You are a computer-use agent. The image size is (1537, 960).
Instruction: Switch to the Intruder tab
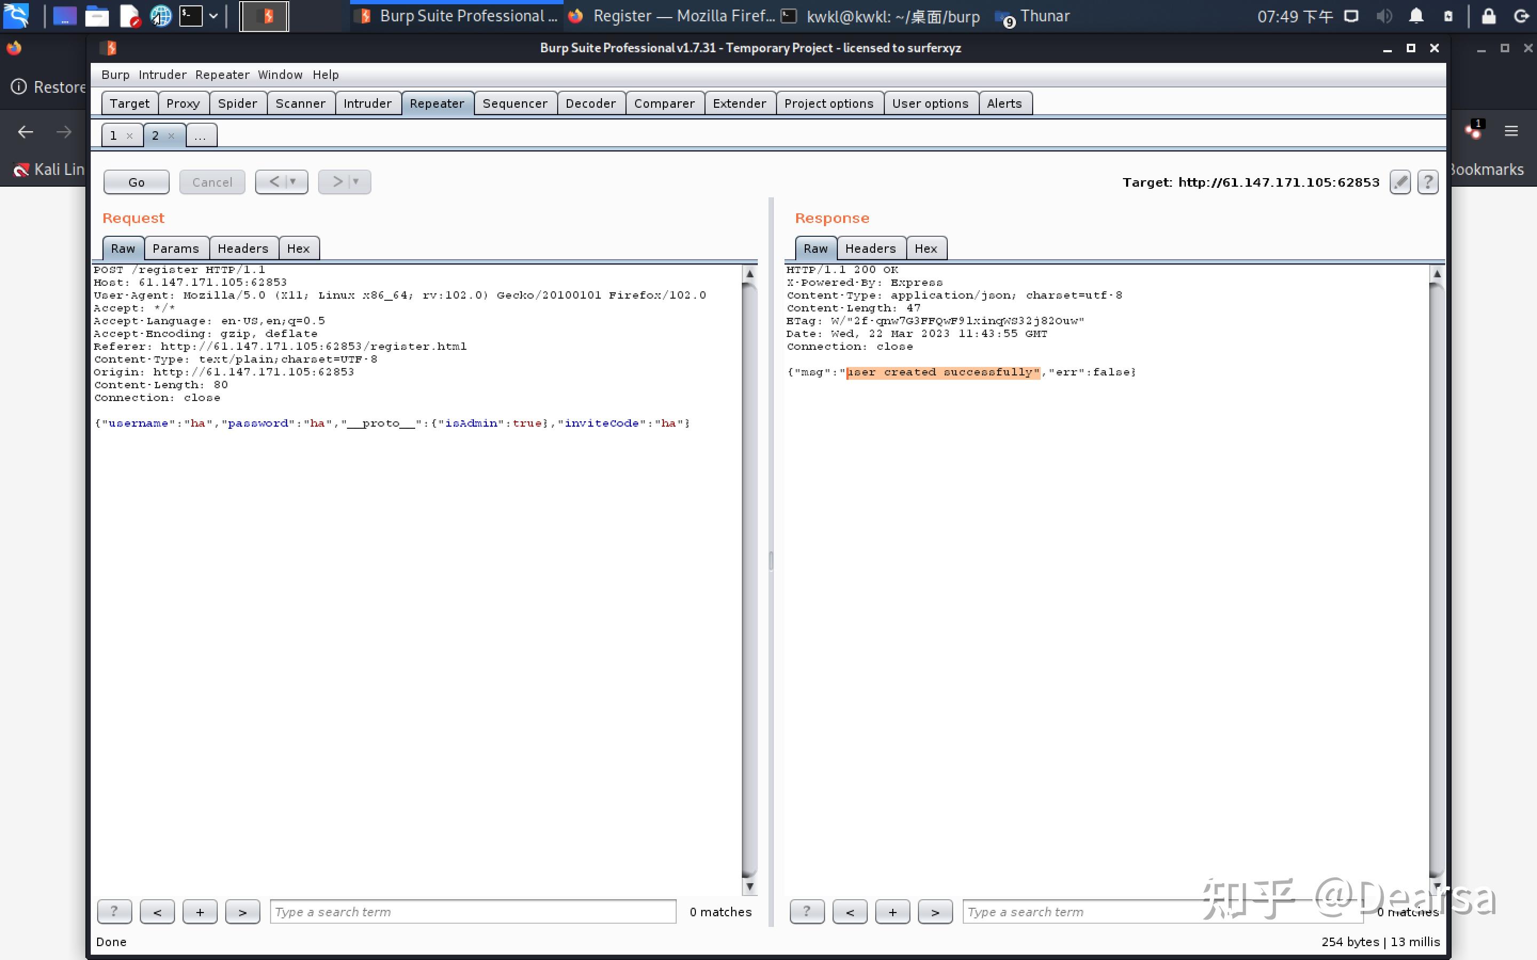368,103
